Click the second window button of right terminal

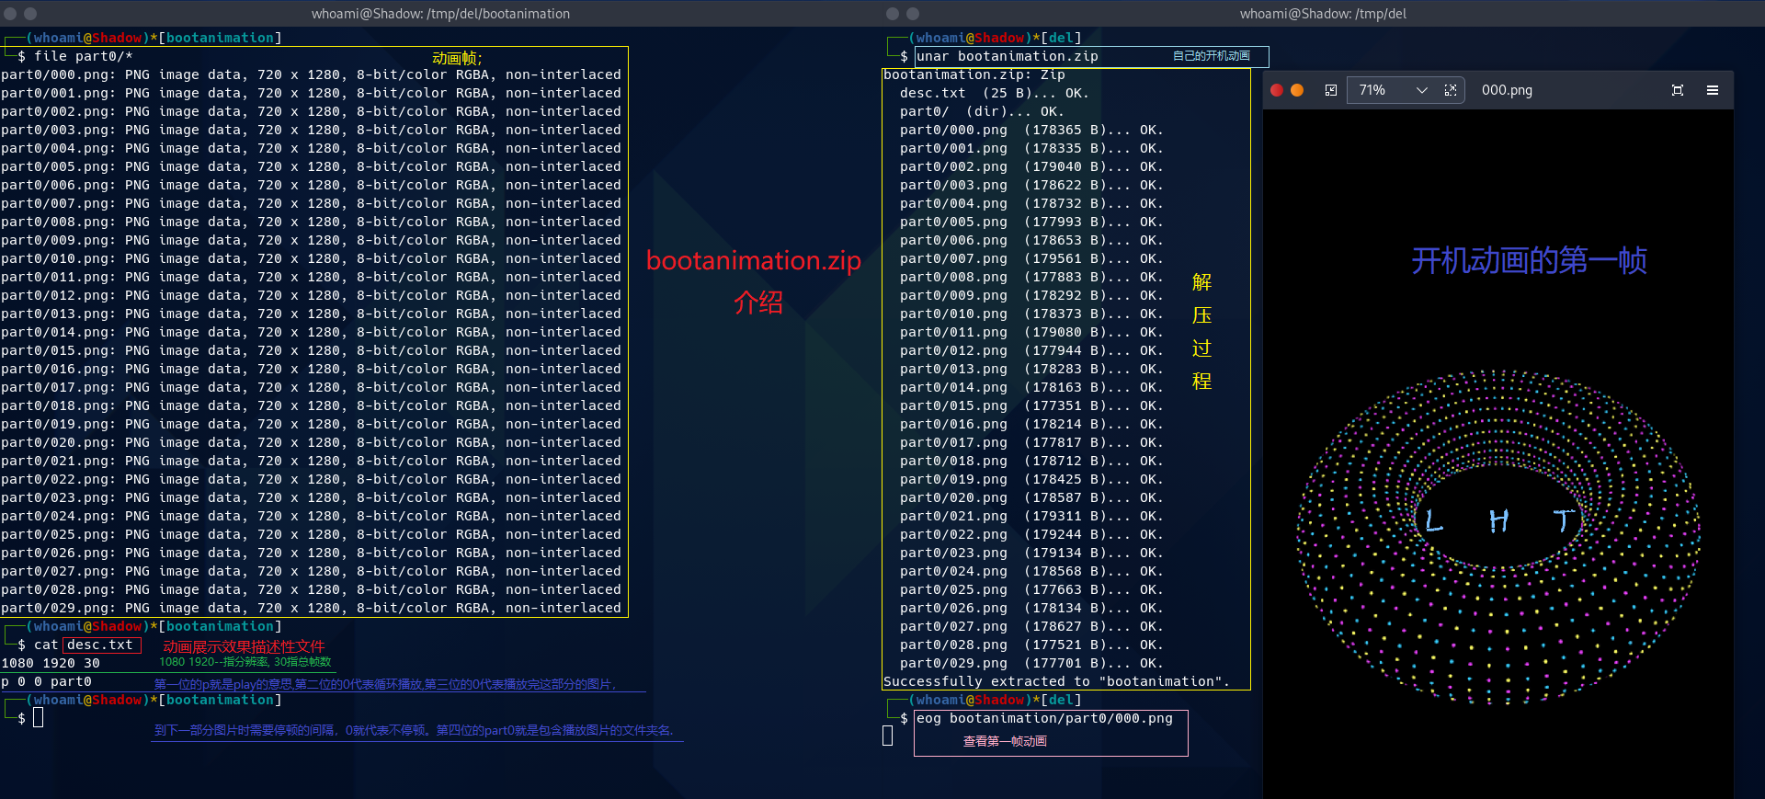913,14
